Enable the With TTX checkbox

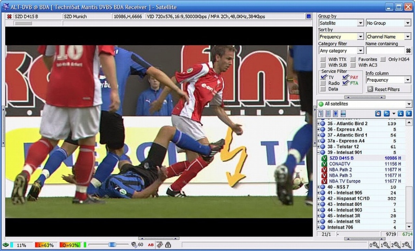click(x=323, y=59)
